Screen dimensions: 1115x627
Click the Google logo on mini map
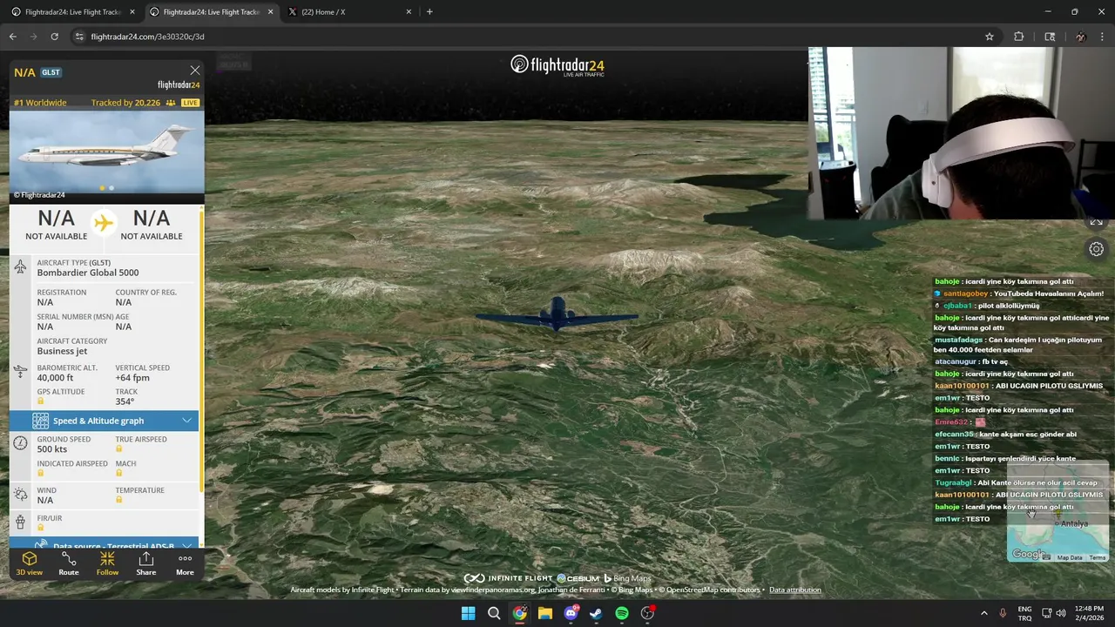click(x=1028, y=555)
